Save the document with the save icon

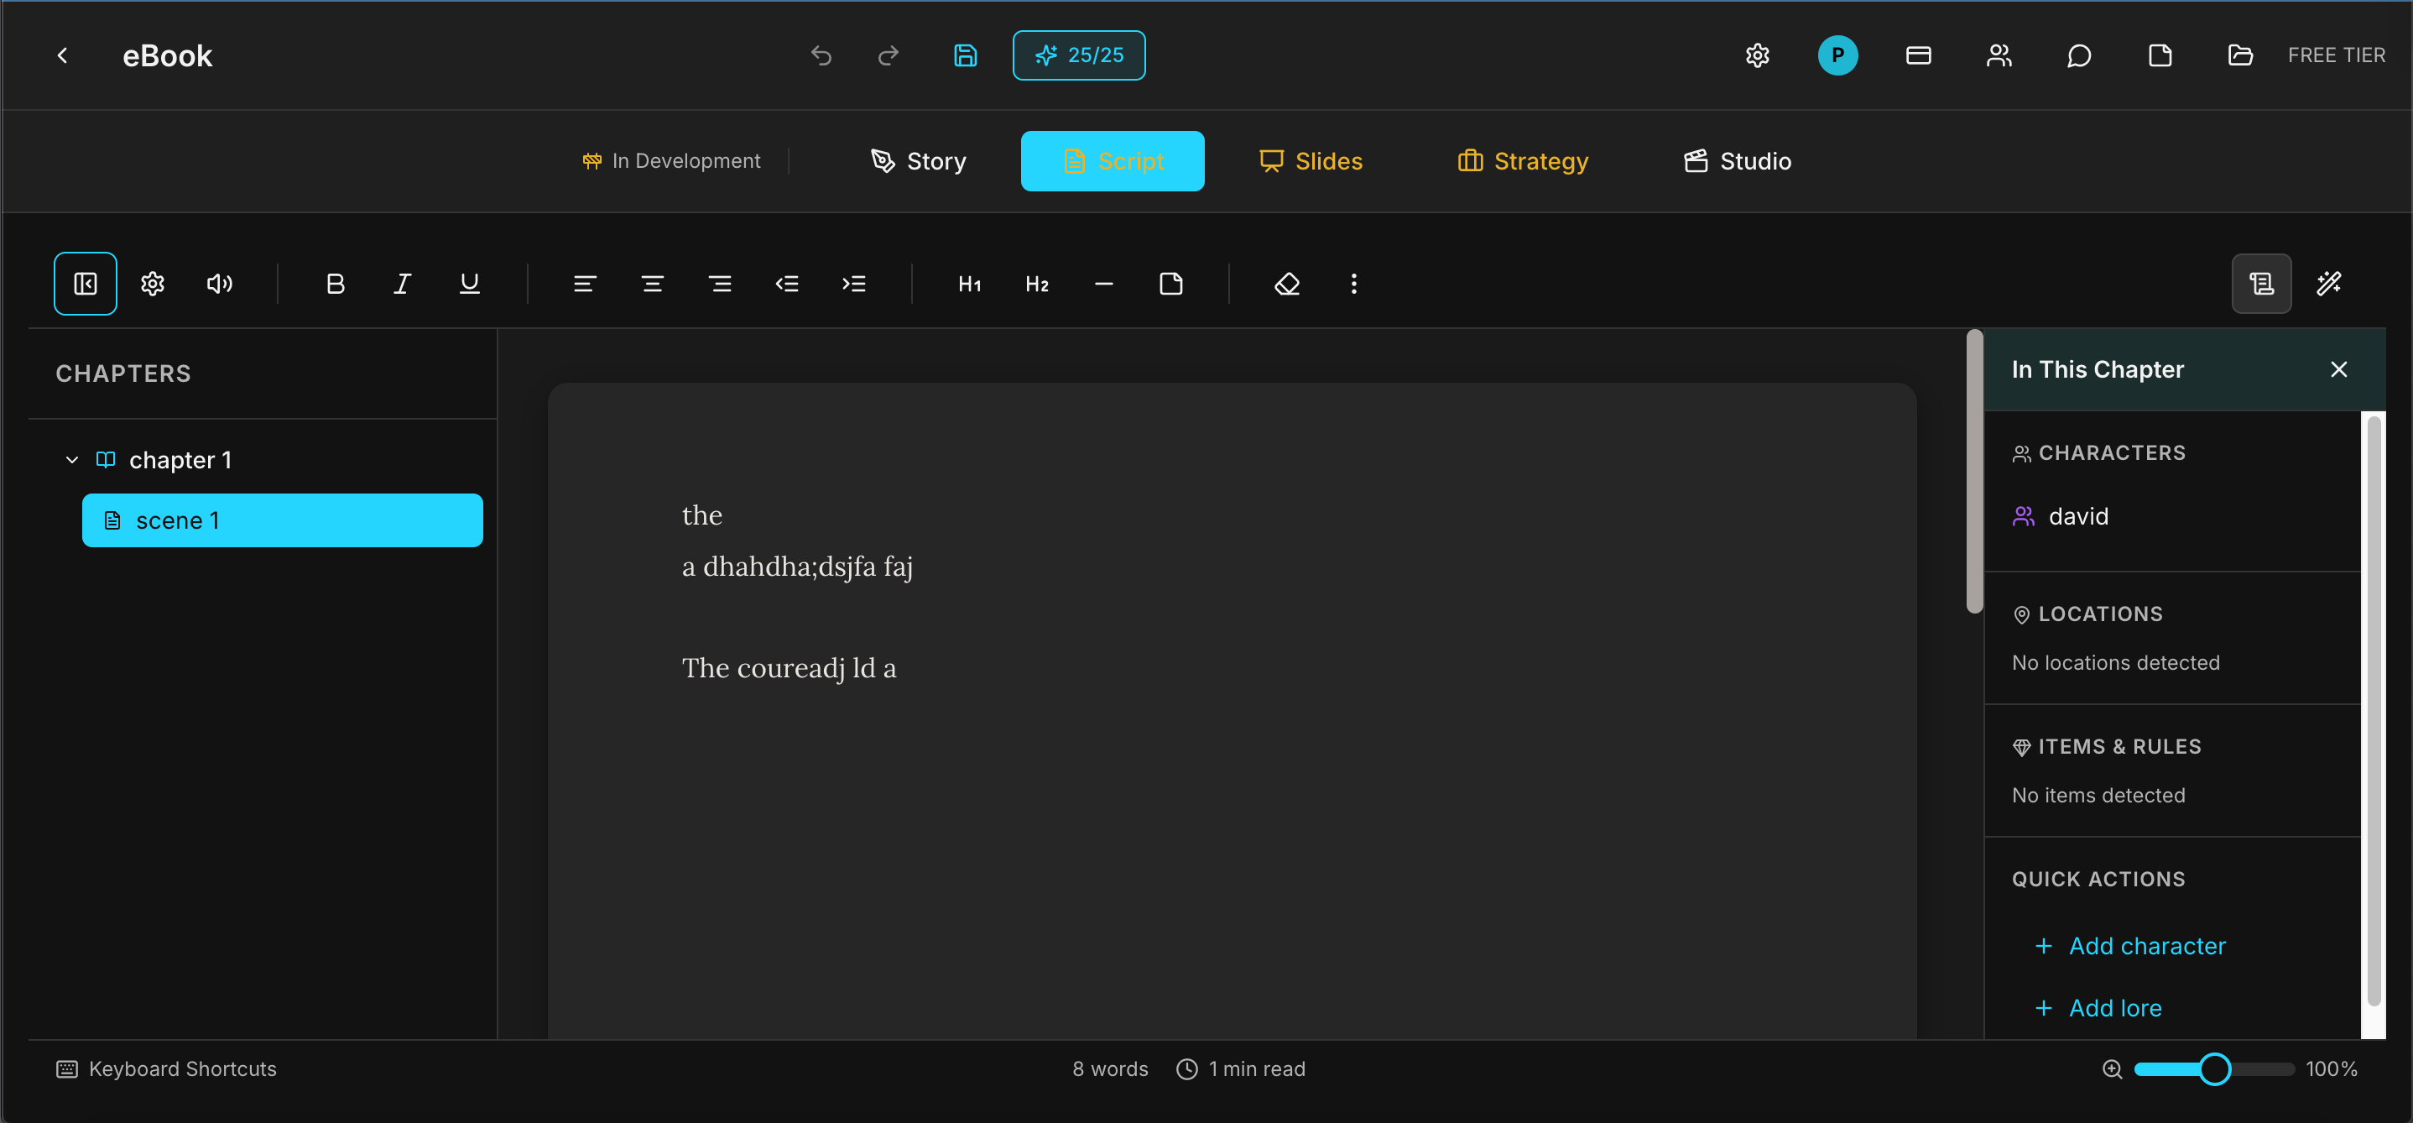[x=965, y=55]
